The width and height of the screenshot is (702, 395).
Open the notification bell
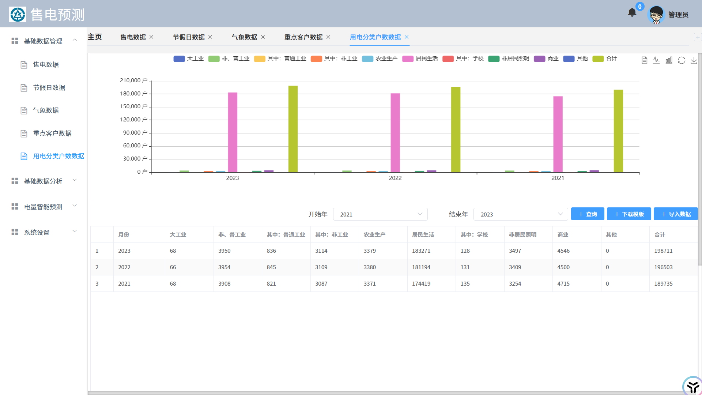632,13
